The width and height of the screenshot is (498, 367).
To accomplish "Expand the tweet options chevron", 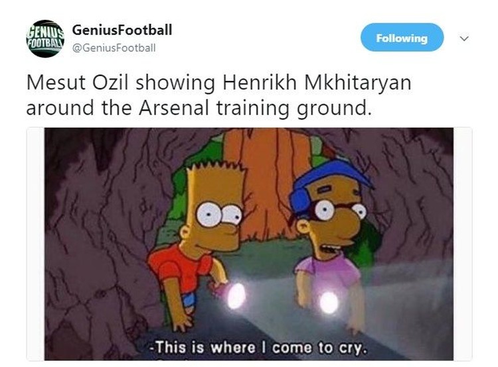I will pyautogui.click(x=464, y=38).
